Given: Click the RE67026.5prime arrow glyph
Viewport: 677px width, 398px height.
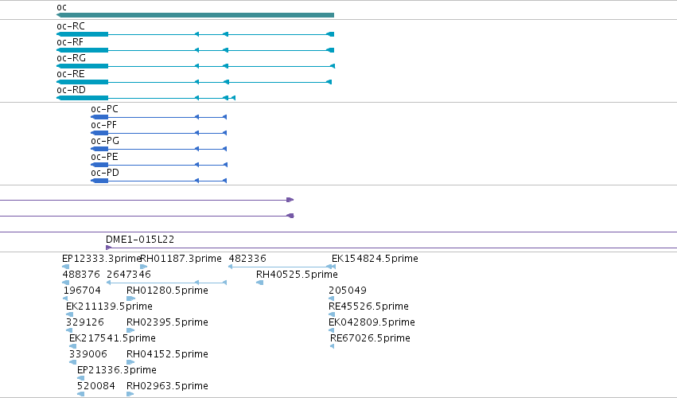Looking at the screenshot, I should (332, 346).
